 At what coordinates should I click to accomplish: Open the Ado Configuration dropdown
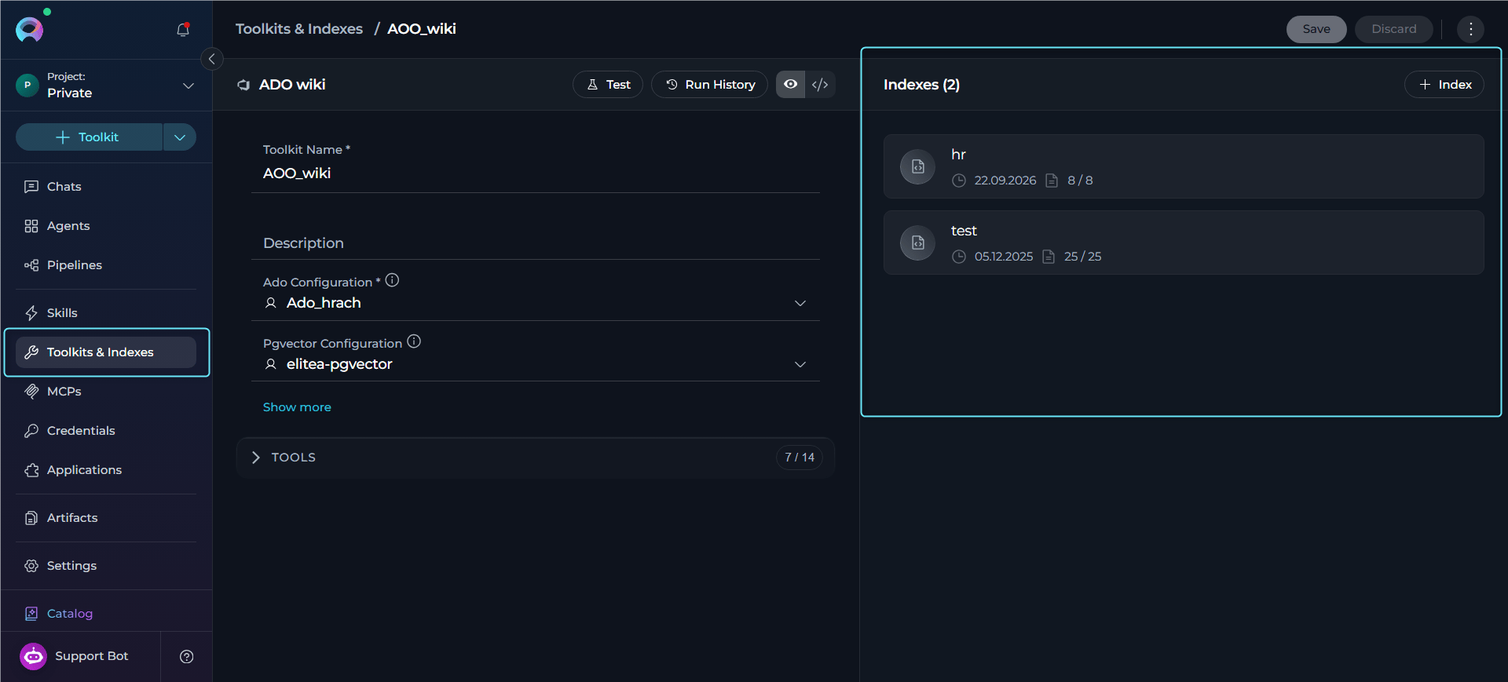tap(536, 303)
